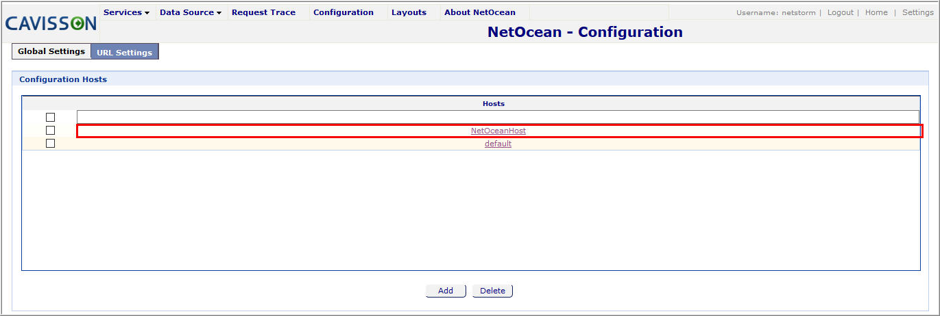Click the Add button

[446, 291]
